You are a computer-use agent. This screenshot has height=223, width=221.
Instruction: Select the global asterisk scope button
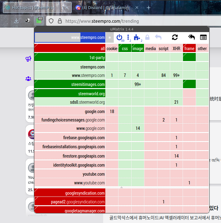point(110,38)
